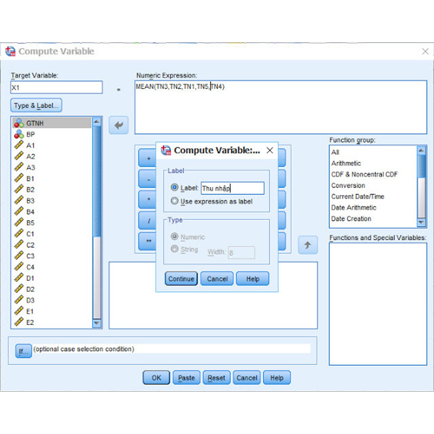
Task: Choose Use expression as label option
Action: (x=174, y=201)
